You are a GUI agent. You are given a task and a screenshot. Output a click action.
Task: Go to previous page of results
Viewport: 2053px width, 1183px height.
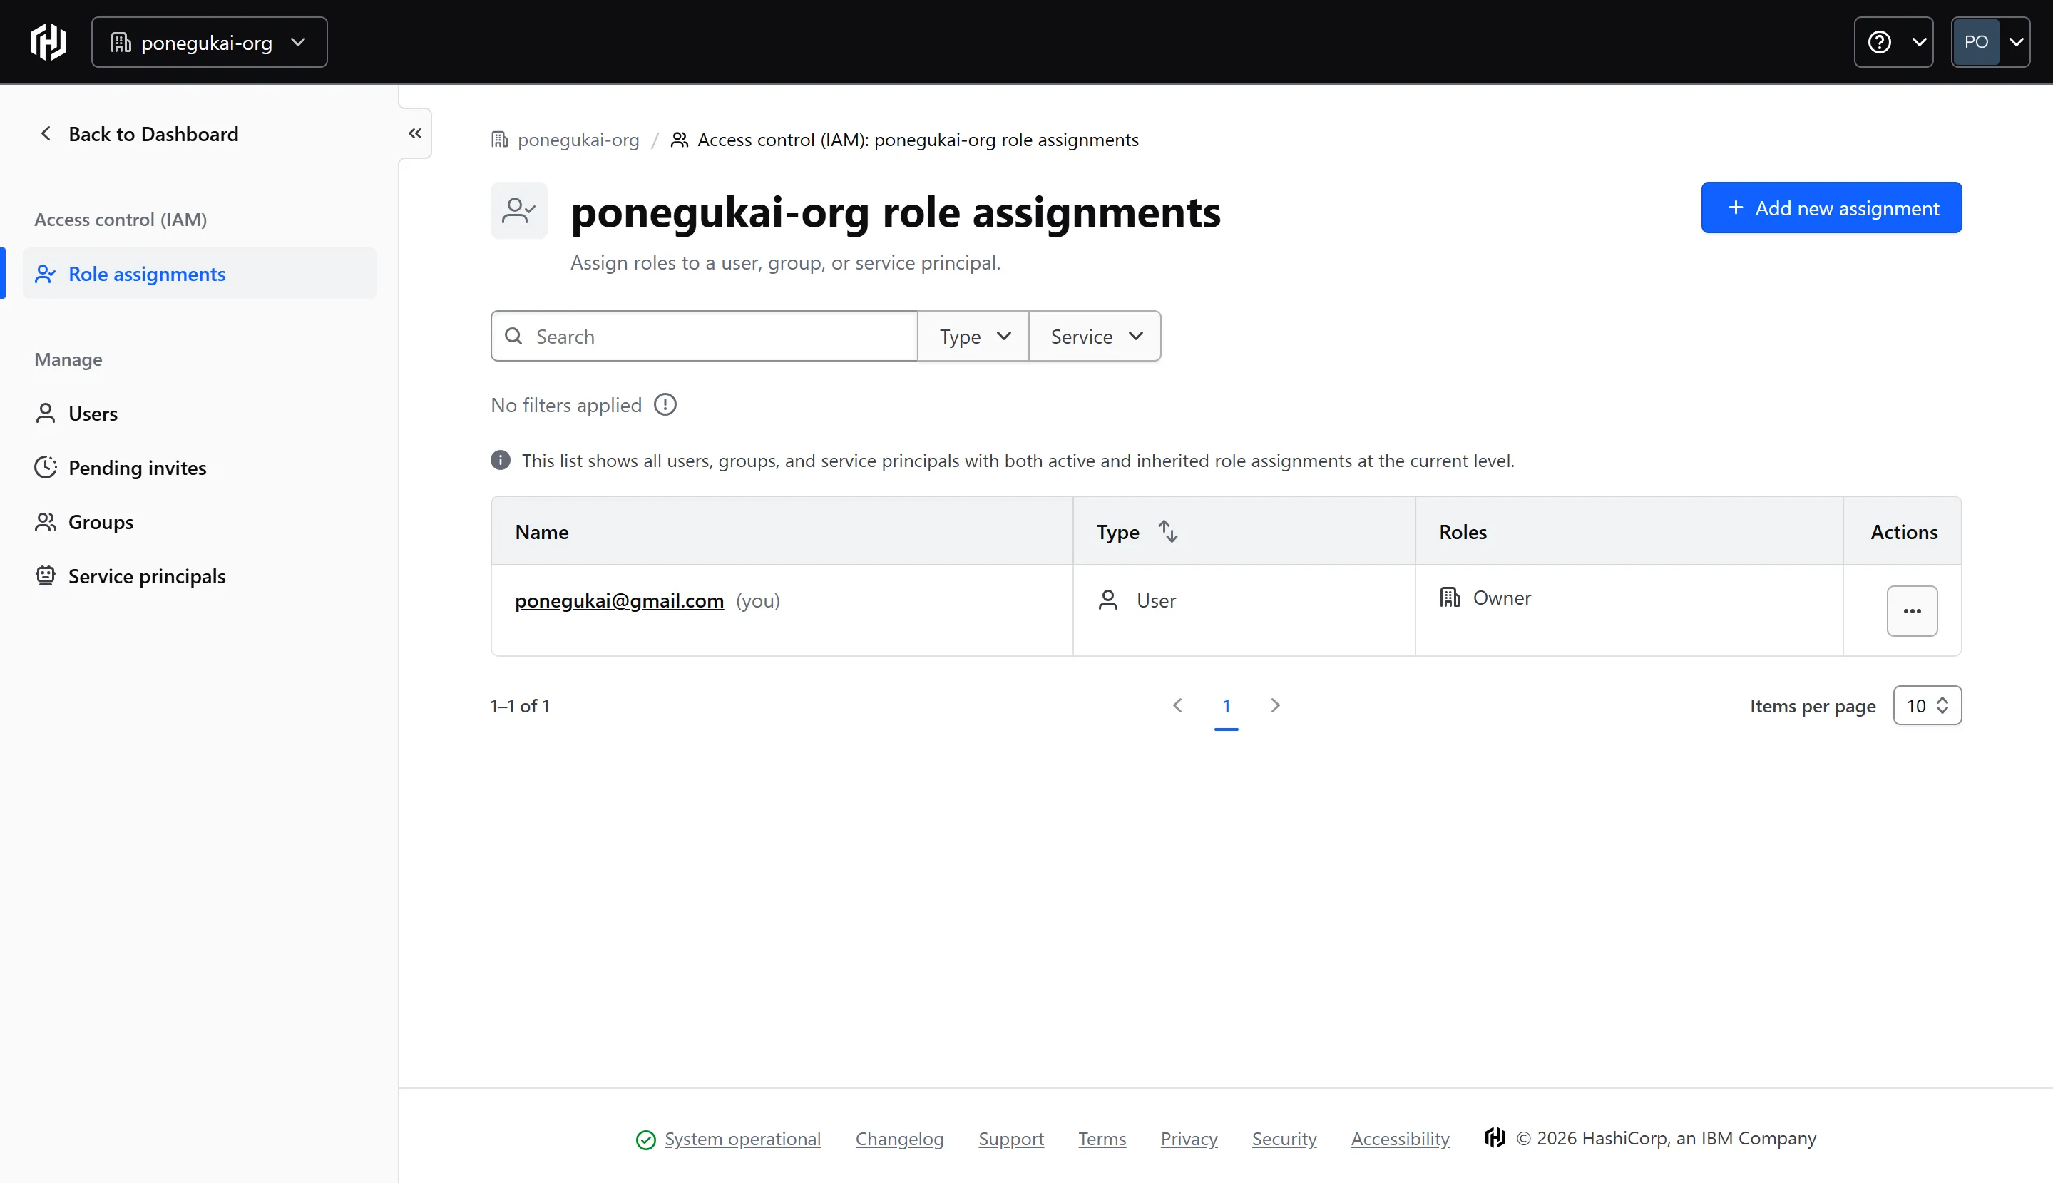tap(1177, 705)
